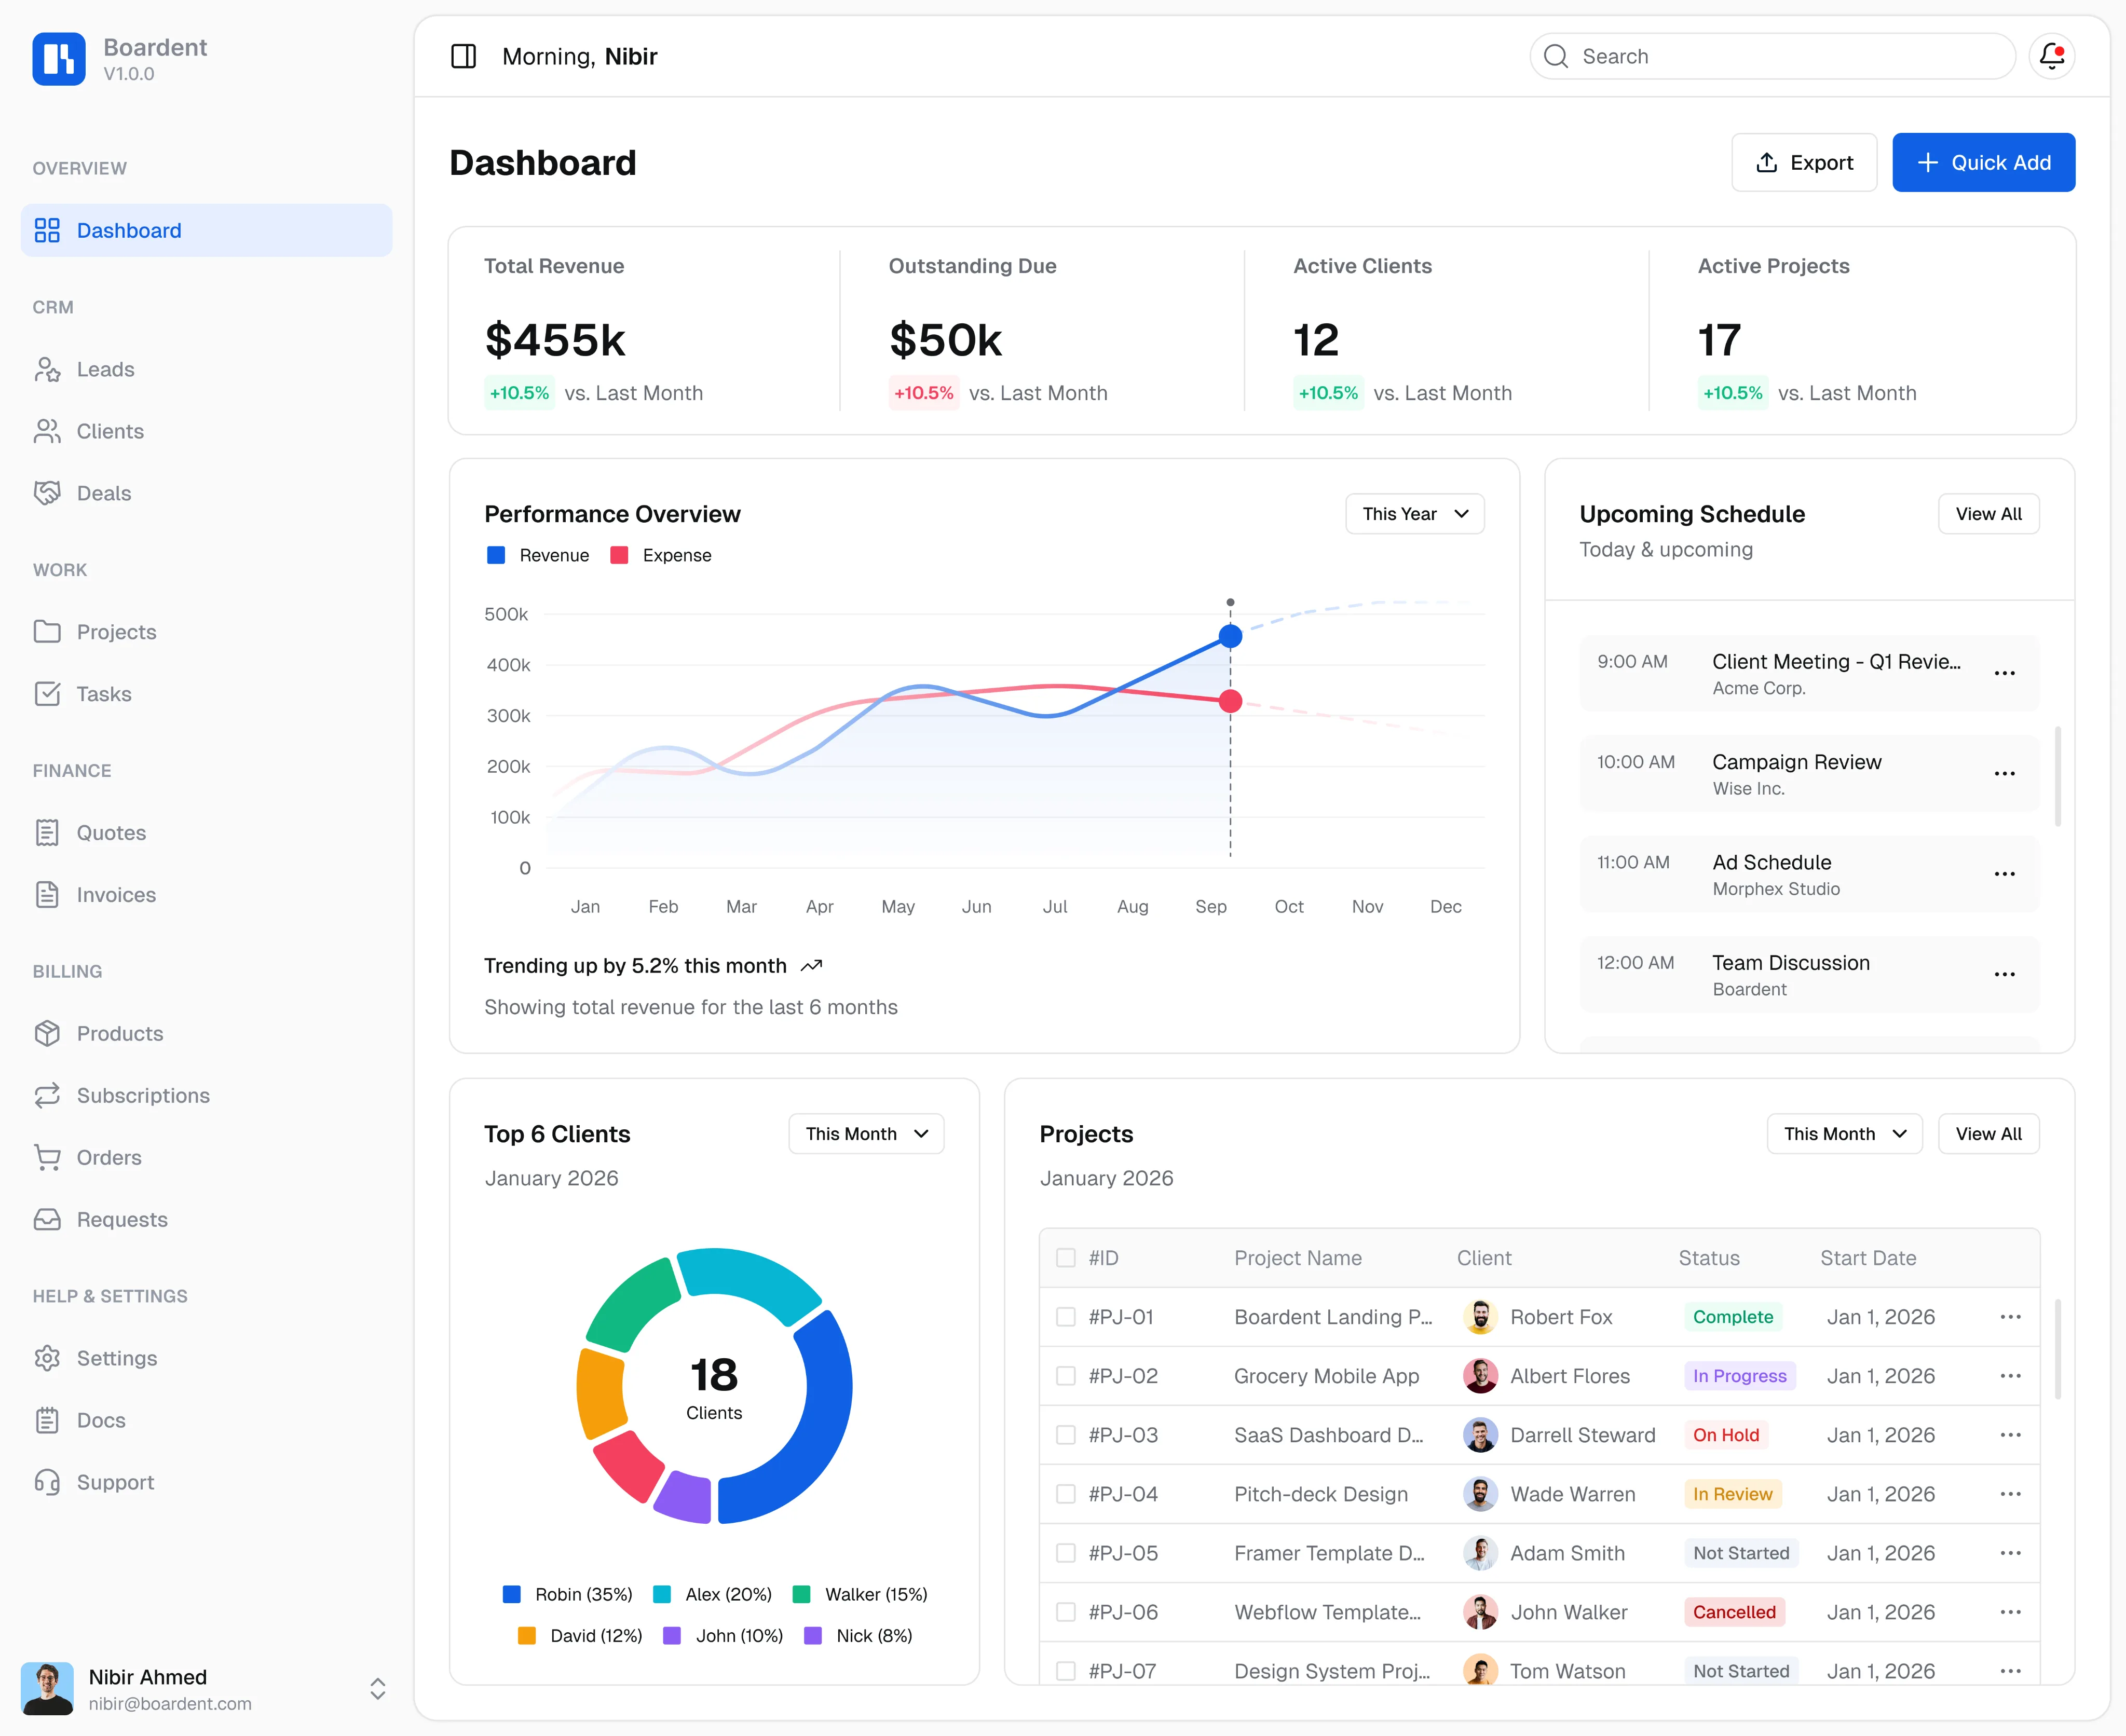The image size is (2126, 1736).
Task: Open This Year dropdown in Performance Overview
Action: 1414,514
